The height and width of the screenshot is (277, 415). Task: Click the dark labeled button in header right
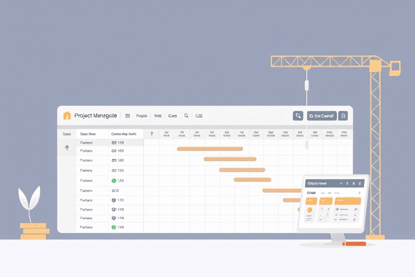tap(322, 116)
